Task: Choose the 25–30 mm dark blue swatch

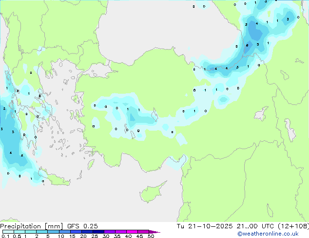Action: coord(98,232)
